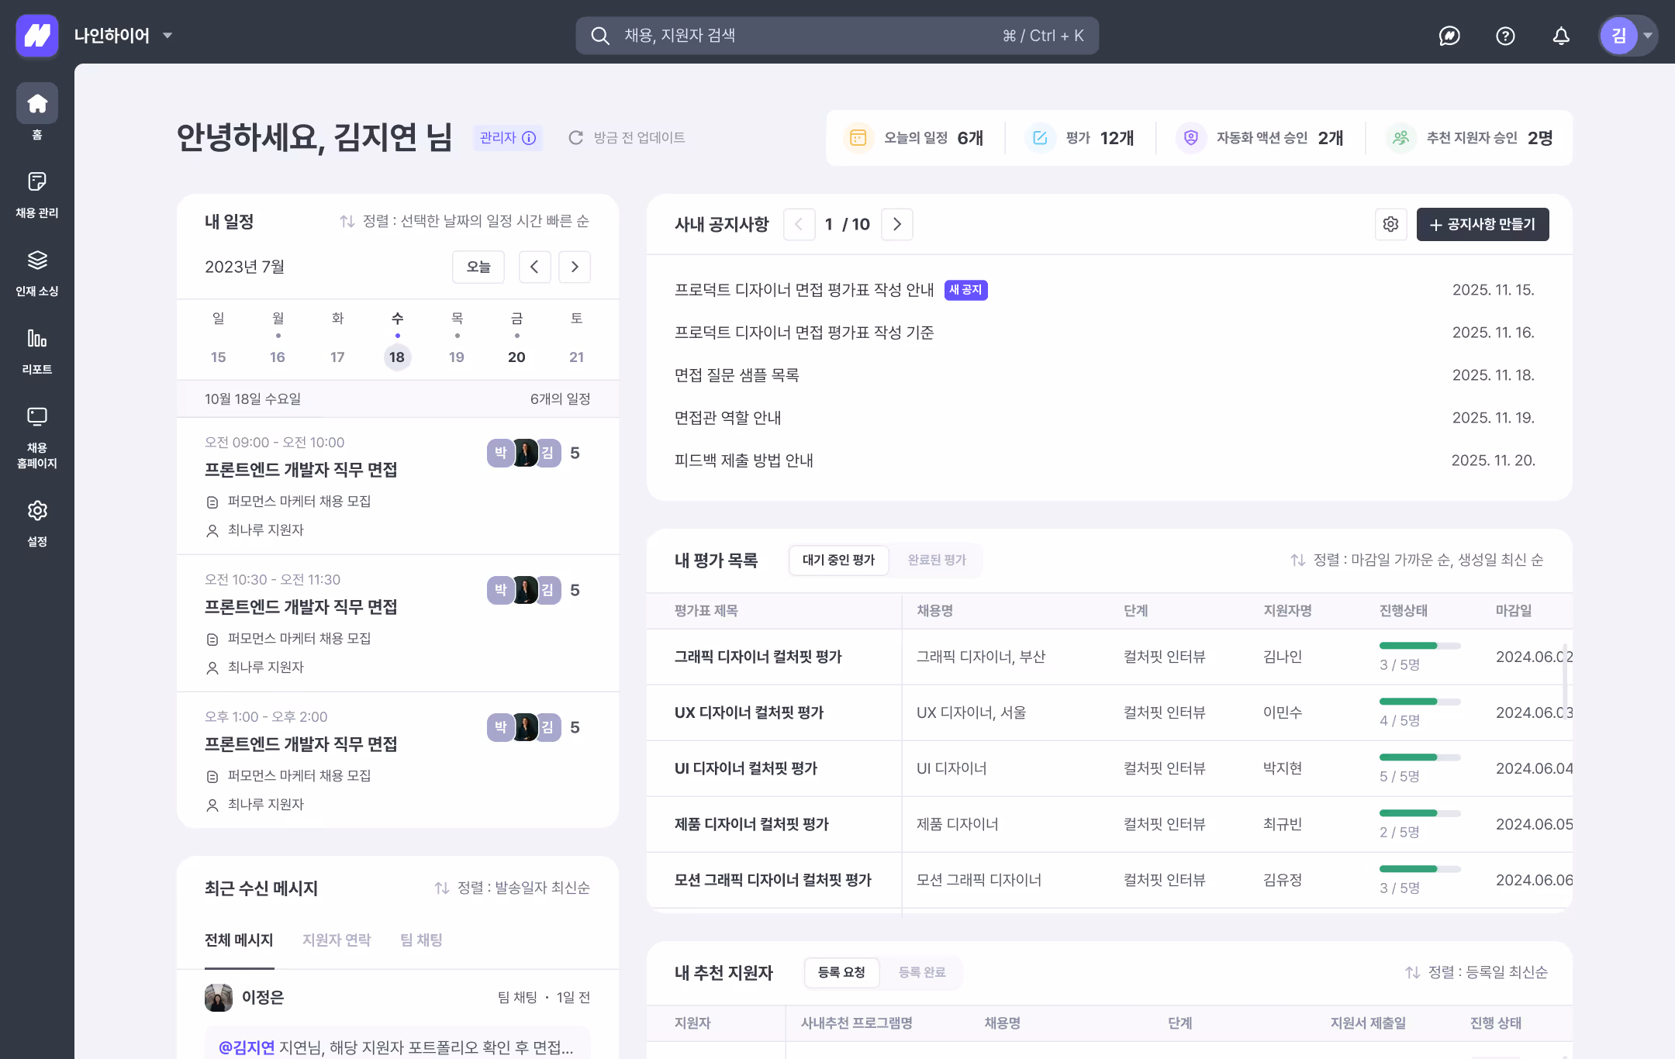Go to next announcement page chevron
Screen dimensions: 1675x1059
(x=897, y=224)
